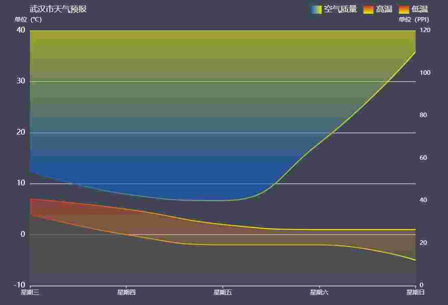Choose the 星期六 x-axis label
The width and height of the screenshot is (448, 305).
319,292
